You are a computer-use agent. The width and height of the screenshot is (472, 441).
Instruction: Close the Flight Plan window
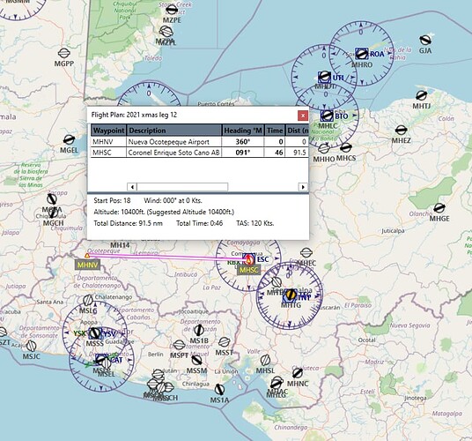click(x=303, y=116)
